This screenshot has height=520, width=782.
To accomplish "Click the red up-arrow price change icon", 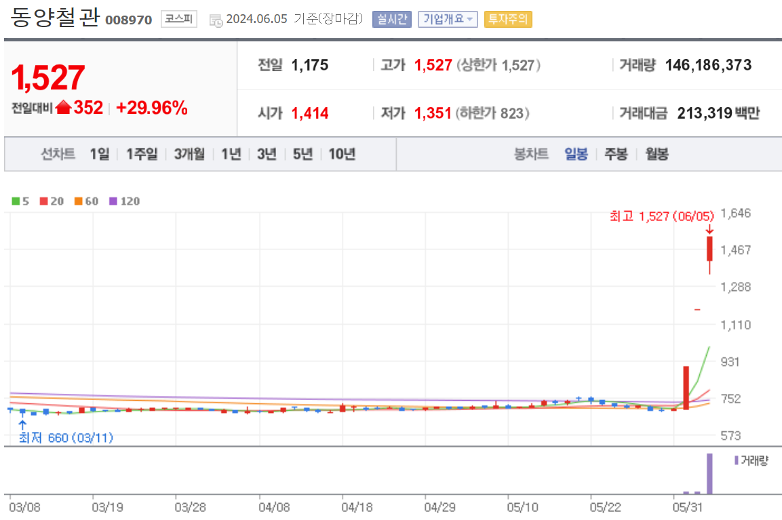I will click(63, 107).
